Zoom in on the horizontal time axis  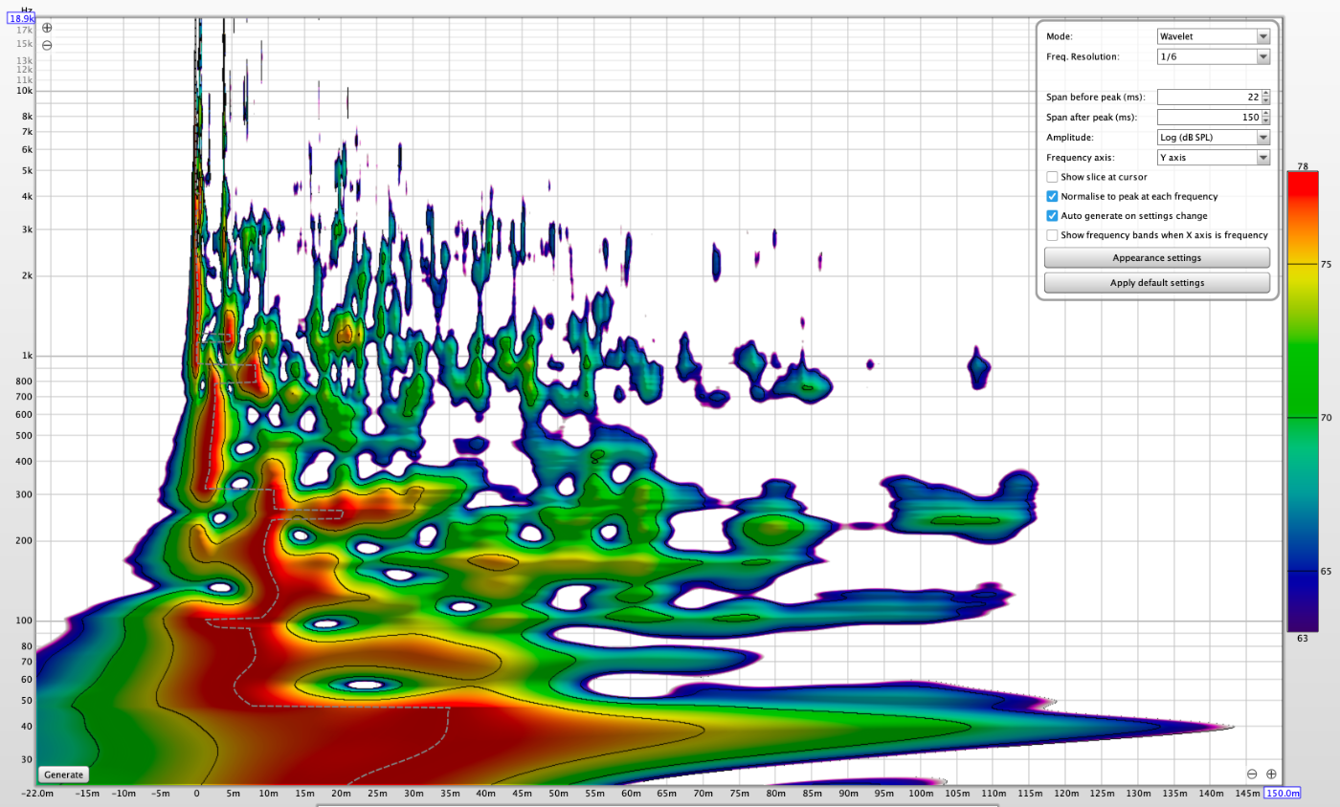point(1271,774)
